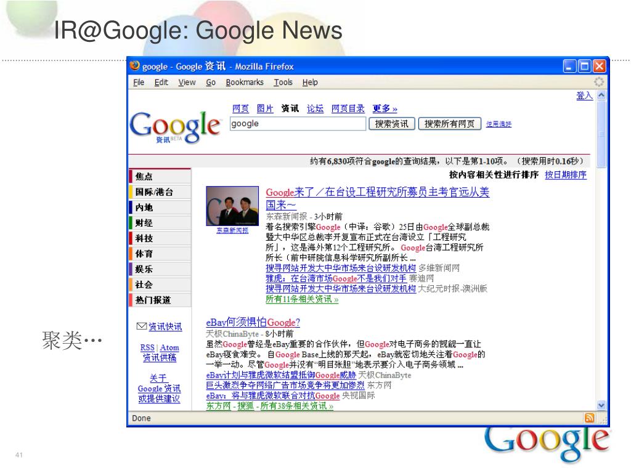Select the 热门报道 news category

click(160, 300)
